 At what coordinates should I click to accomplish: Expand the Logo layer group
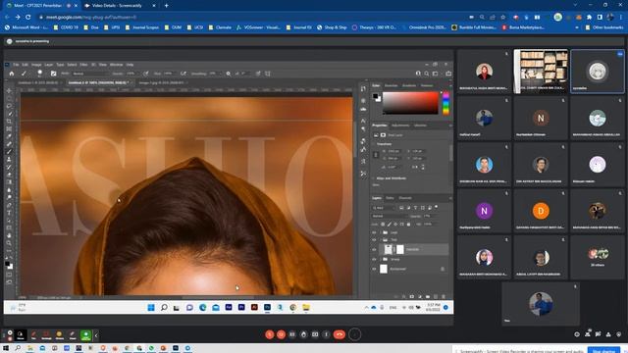[x=380, y=232]
